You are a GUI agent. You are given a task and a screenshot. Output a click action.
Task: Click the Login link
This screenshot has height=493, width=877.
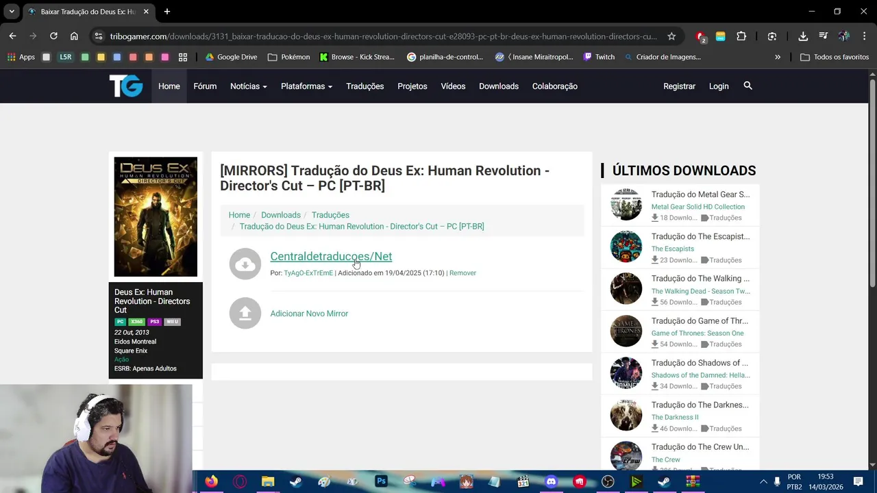719,86
